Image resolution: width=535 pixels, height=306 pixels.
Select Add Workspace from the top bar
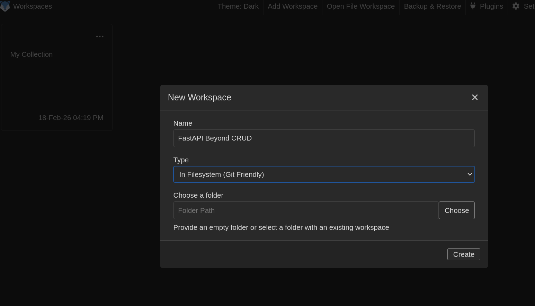(x=293, y=6)
